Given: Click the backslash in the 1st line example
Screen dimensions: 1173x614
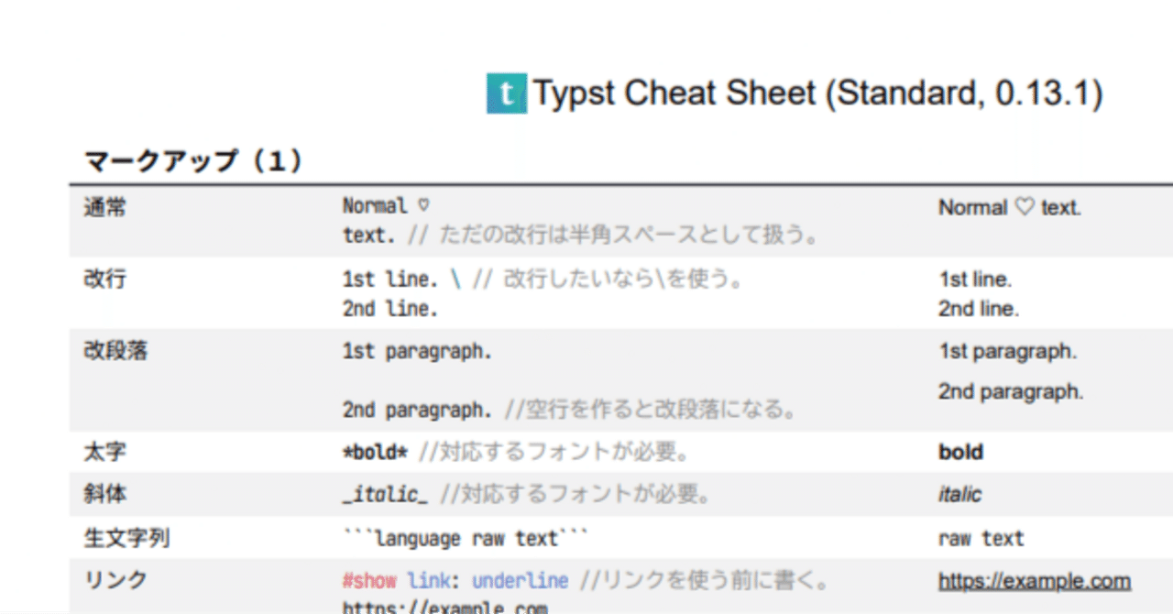Looking at the screenshot, I should point(455,280).
